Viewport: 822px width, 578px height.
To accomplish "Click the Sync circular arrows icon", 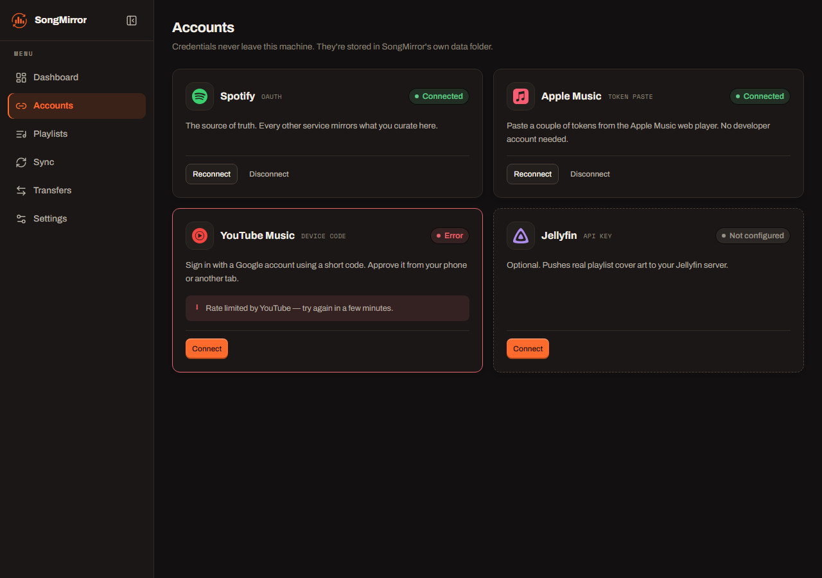I will coord(21,162).
